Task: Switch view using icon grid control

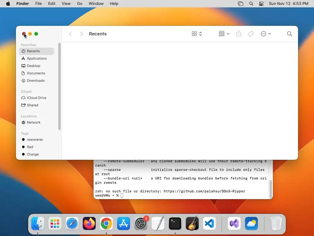Action: pos(197,34)
